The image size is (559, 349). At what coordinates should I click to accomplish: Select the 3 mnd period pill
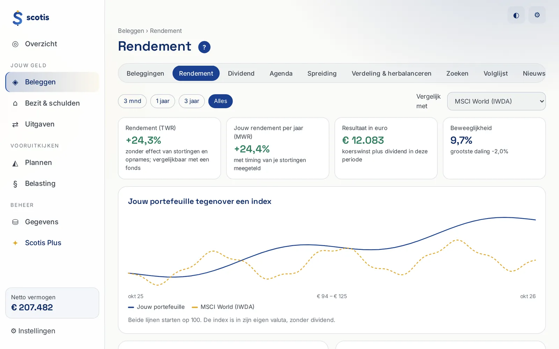pyautogui.click(x=132, y=101)
